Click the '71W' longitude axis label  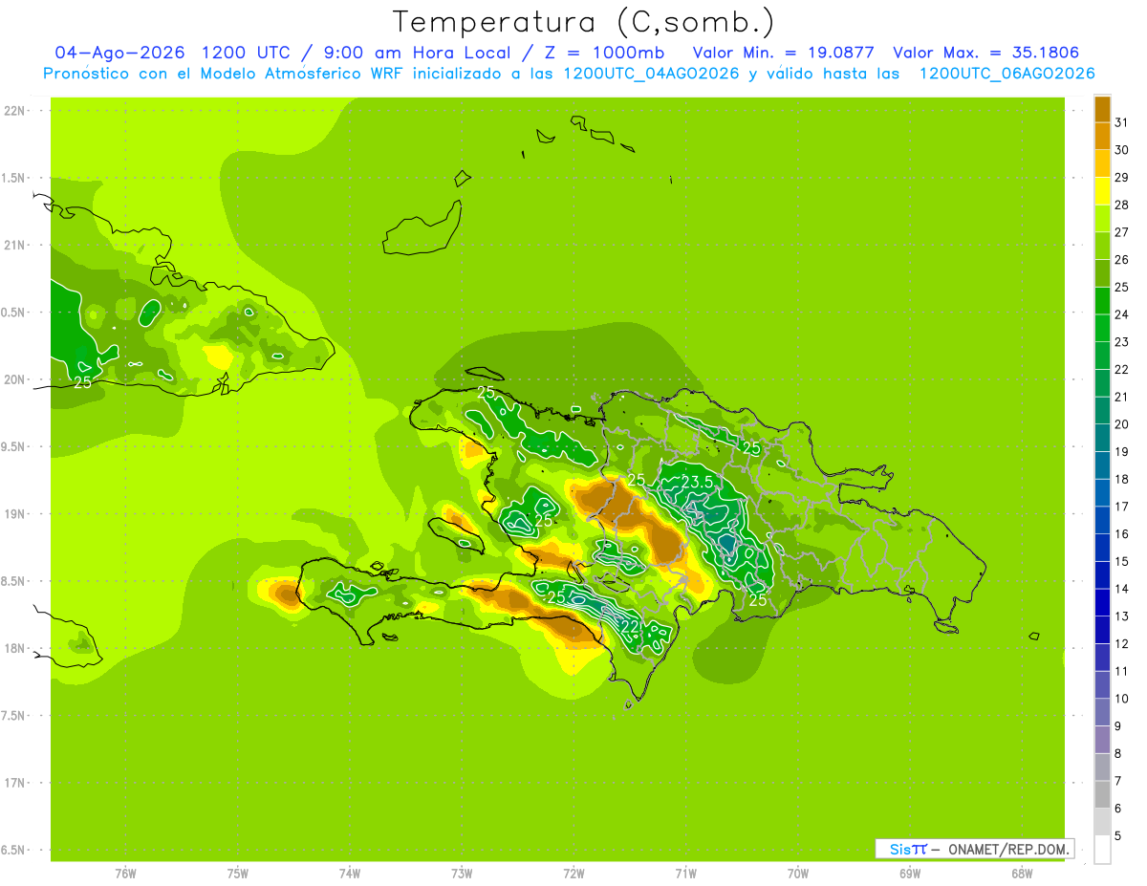[685, 874]
